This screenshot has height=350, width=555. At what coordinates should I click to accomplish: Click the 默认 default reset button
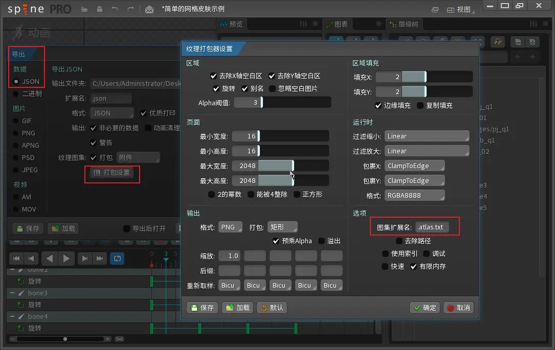pos(272,308)
